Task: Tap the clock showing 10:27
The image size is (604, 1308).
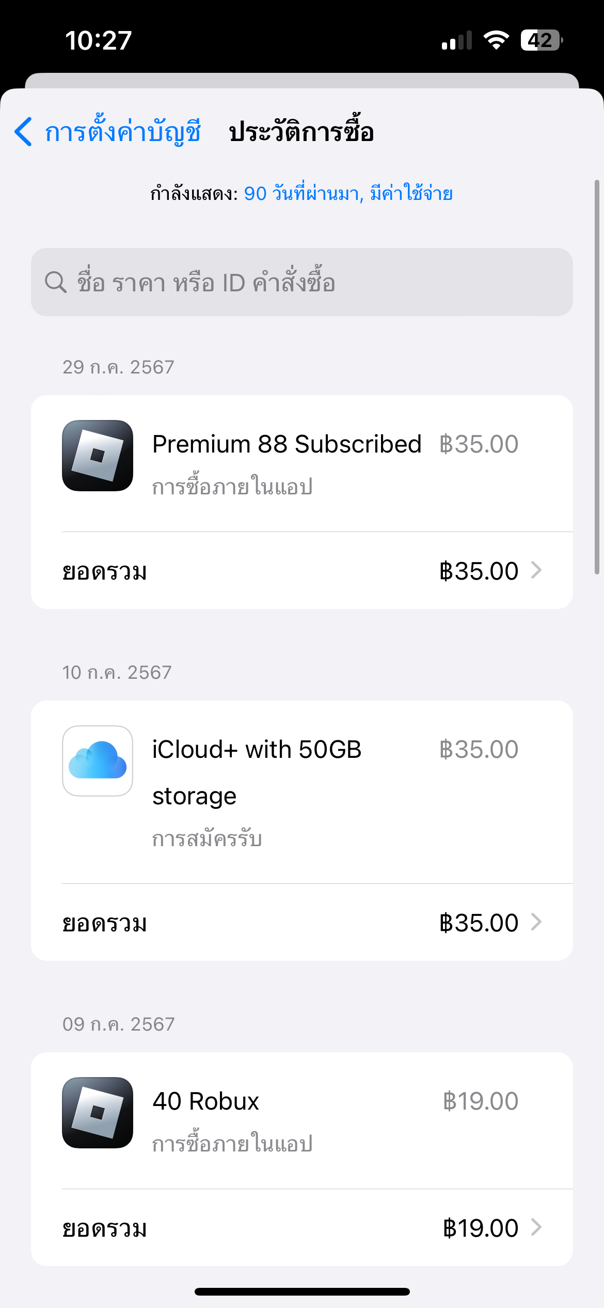Action: tap(98, 40)
